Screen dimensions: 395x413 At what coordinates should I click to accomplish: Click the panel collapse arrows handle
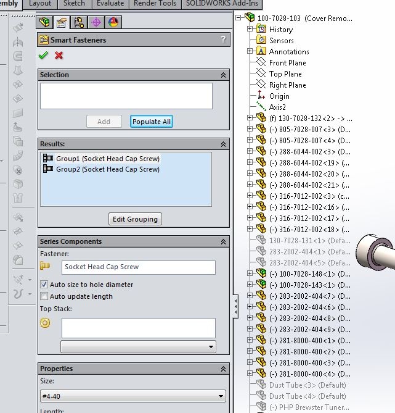(x=235, y=306)
